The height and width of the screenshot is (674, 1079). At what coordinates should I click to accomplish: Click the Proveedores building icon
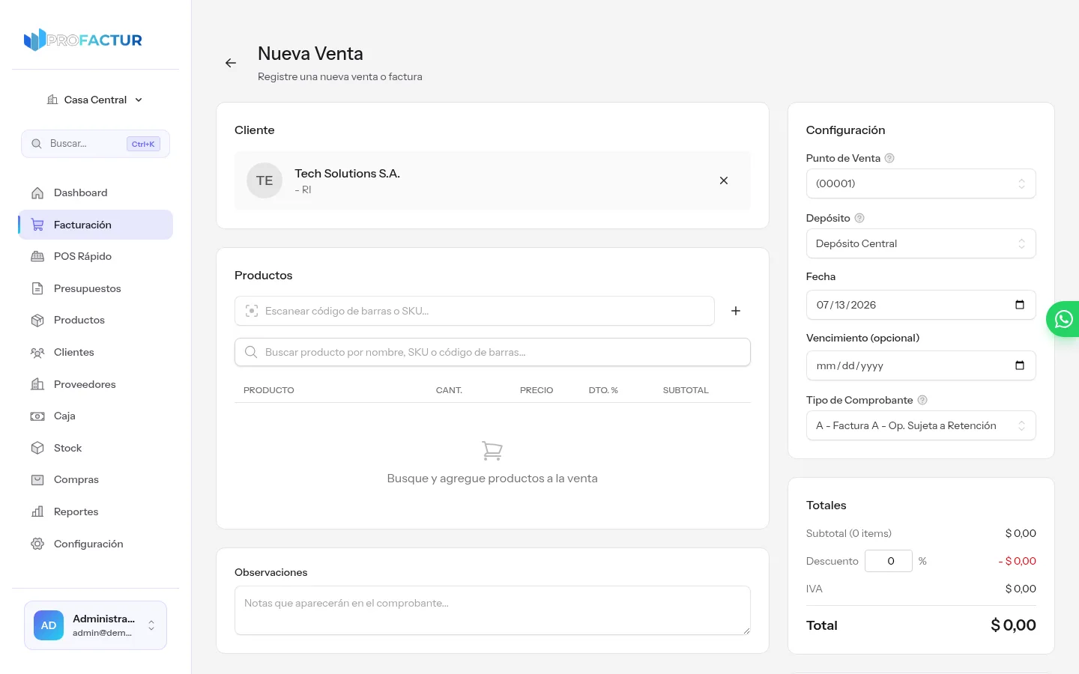click(37, 384)
